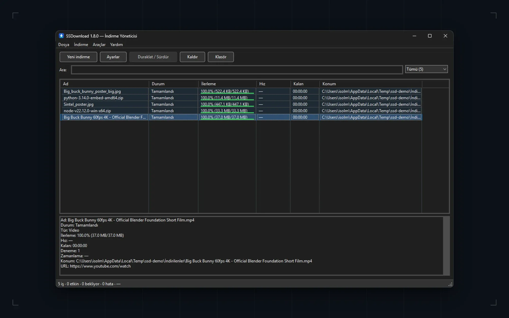Select python-3.14.0-embed-amd64.zip row
Image resolution: width=509 pixels, height=318 pixels.
point(241,98)
